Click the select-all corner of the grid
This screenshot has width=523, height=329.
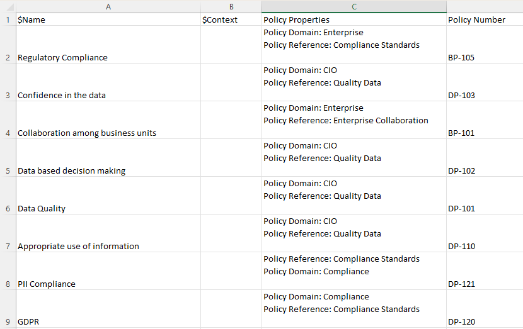pyautogui.click(x=8, y=6)
